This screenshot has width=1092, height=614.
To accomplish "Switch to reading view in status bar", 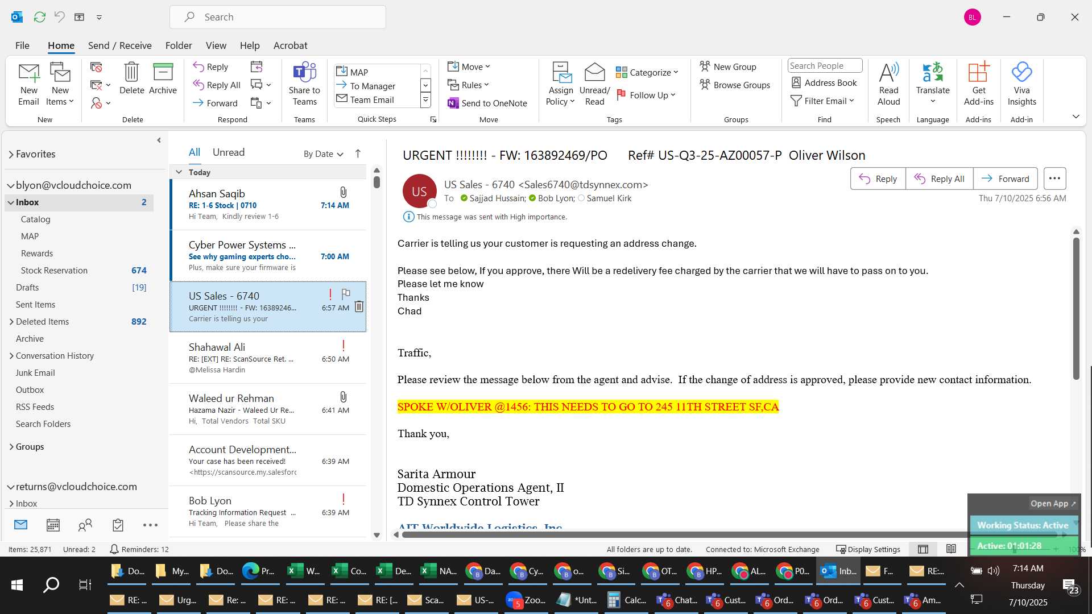I will pyautogui.click(x=951, y=549).
